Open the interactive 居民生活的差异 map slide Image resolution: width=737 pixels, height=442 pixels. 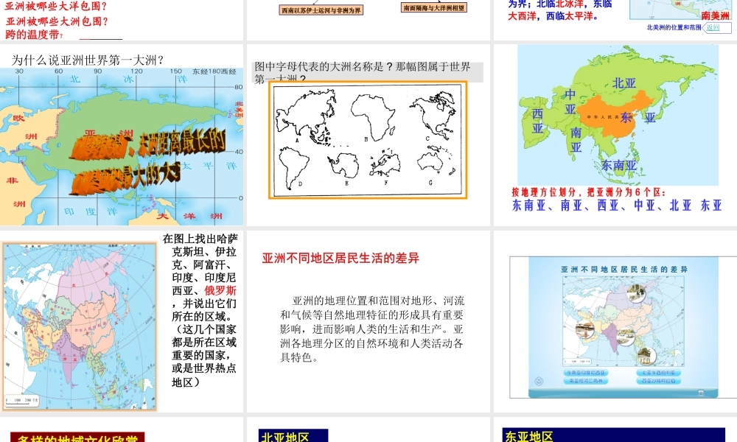[x=615, y=321]
